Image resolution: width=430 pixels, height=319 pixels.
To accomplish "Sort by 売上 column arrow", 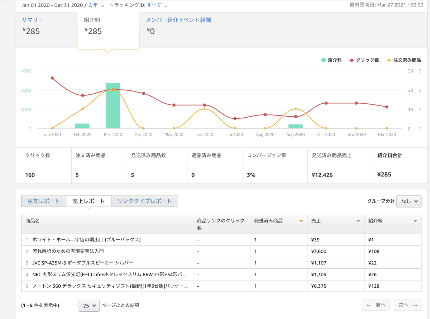I will click(358, 221).
